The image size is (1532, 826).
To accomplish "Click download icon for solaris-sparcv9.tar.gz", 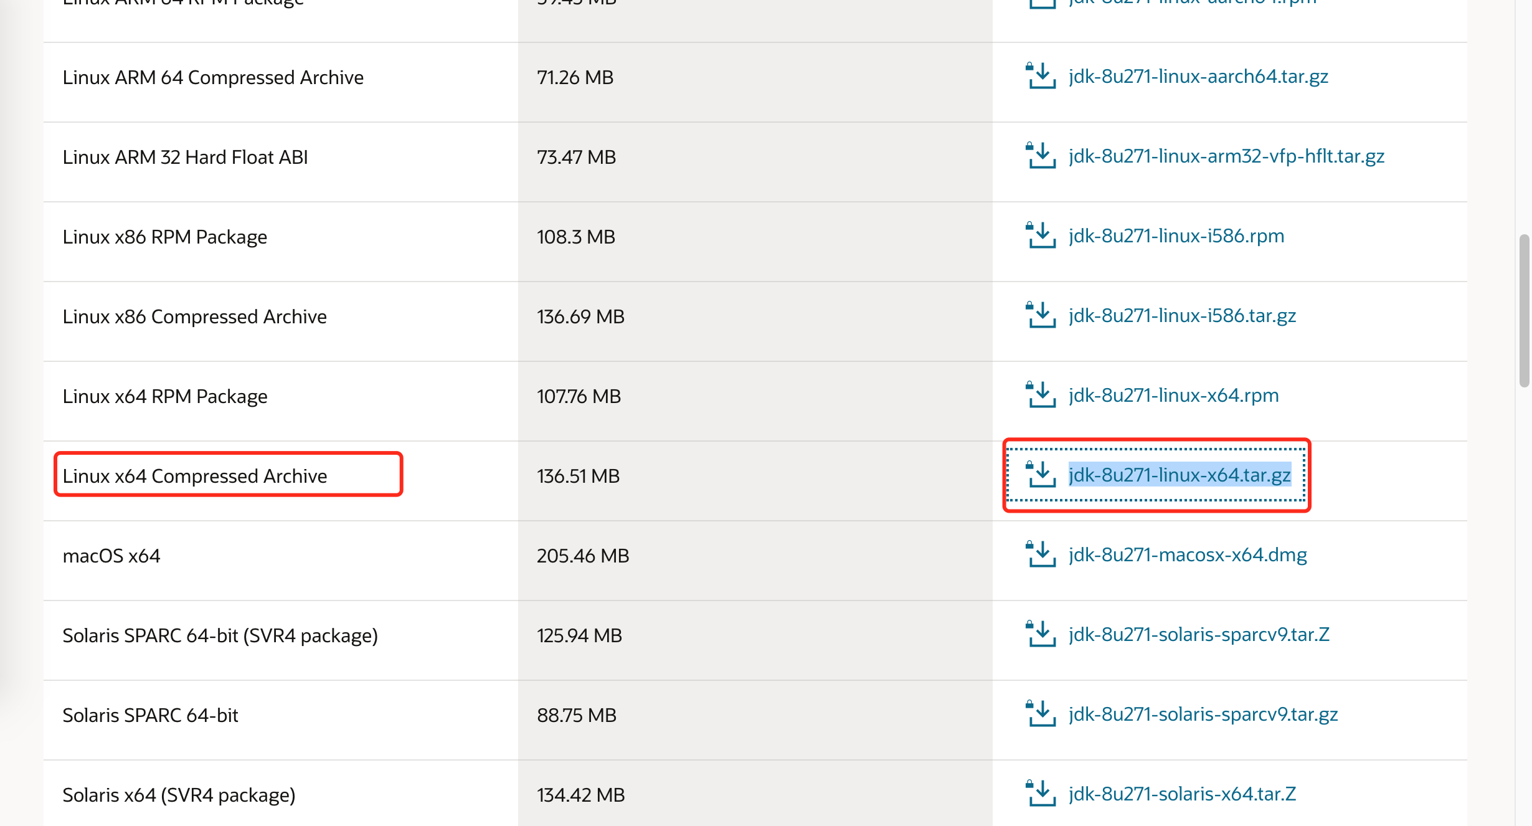I will pos(1040,714).
